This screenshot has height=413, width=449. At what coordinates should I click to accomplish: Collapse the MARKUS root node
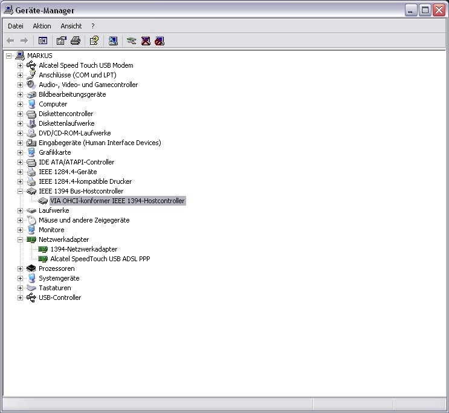(x=9, y=56)
